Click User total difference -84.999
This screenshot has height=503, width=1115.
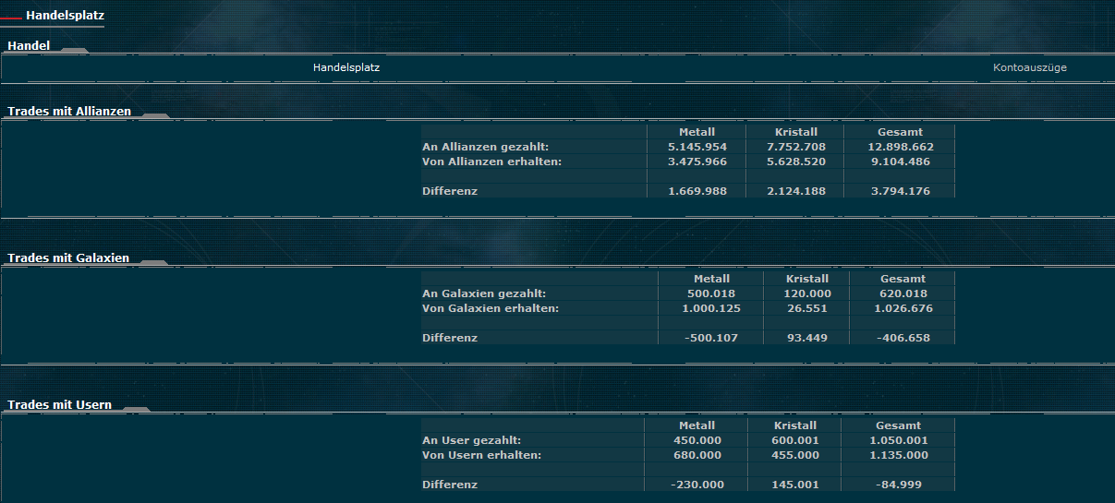tap(899, 485)
